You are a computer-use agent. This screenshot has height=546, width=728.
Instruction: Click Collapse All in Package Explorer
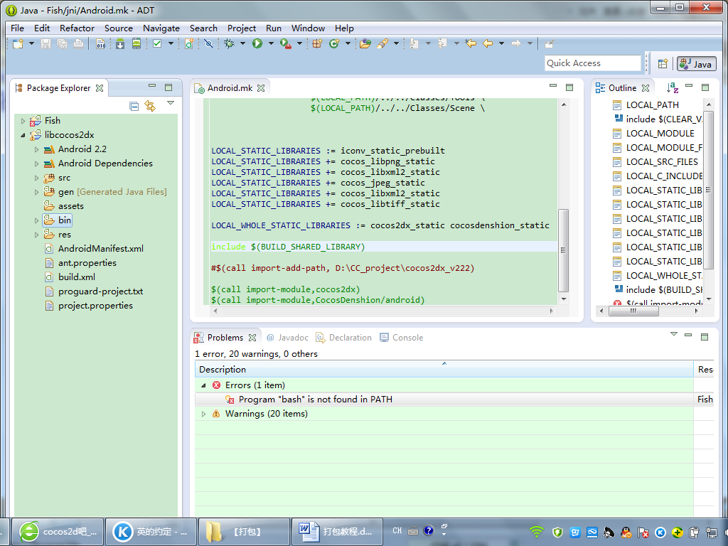[x=134, y=106]
